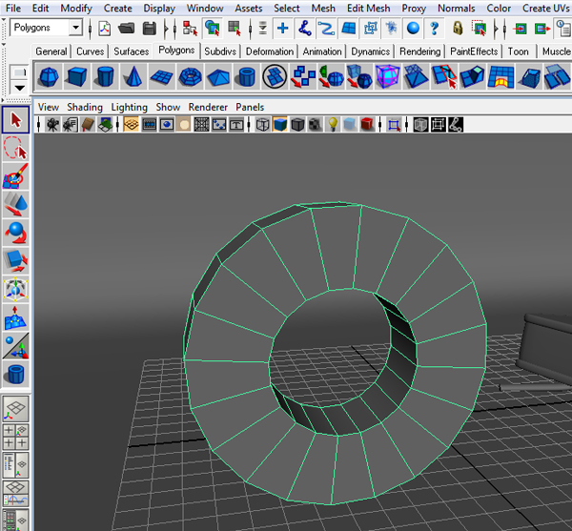Switch to the Rendering shelf tab
572x531 pixels.
pos(419,51)
